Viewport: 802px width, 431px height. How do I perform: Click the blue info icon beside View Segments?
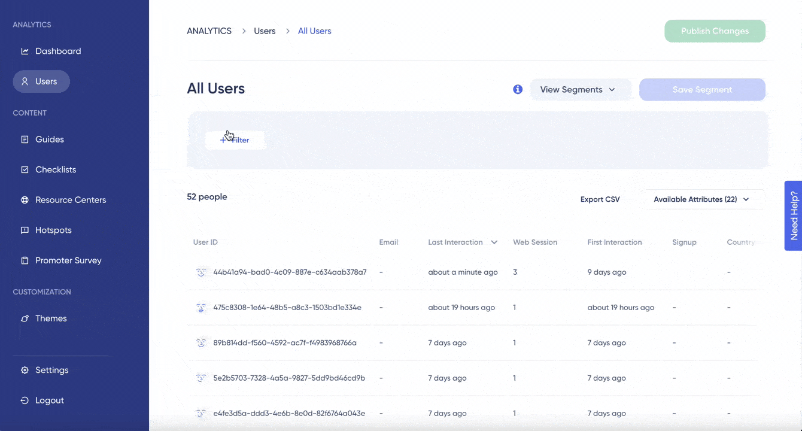click(x=518, y=89)
